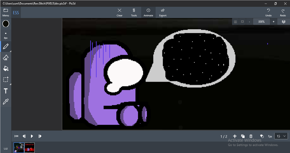Play the animation
The height and width of the screenshot is (153, 290).
(x=32, y=136)
